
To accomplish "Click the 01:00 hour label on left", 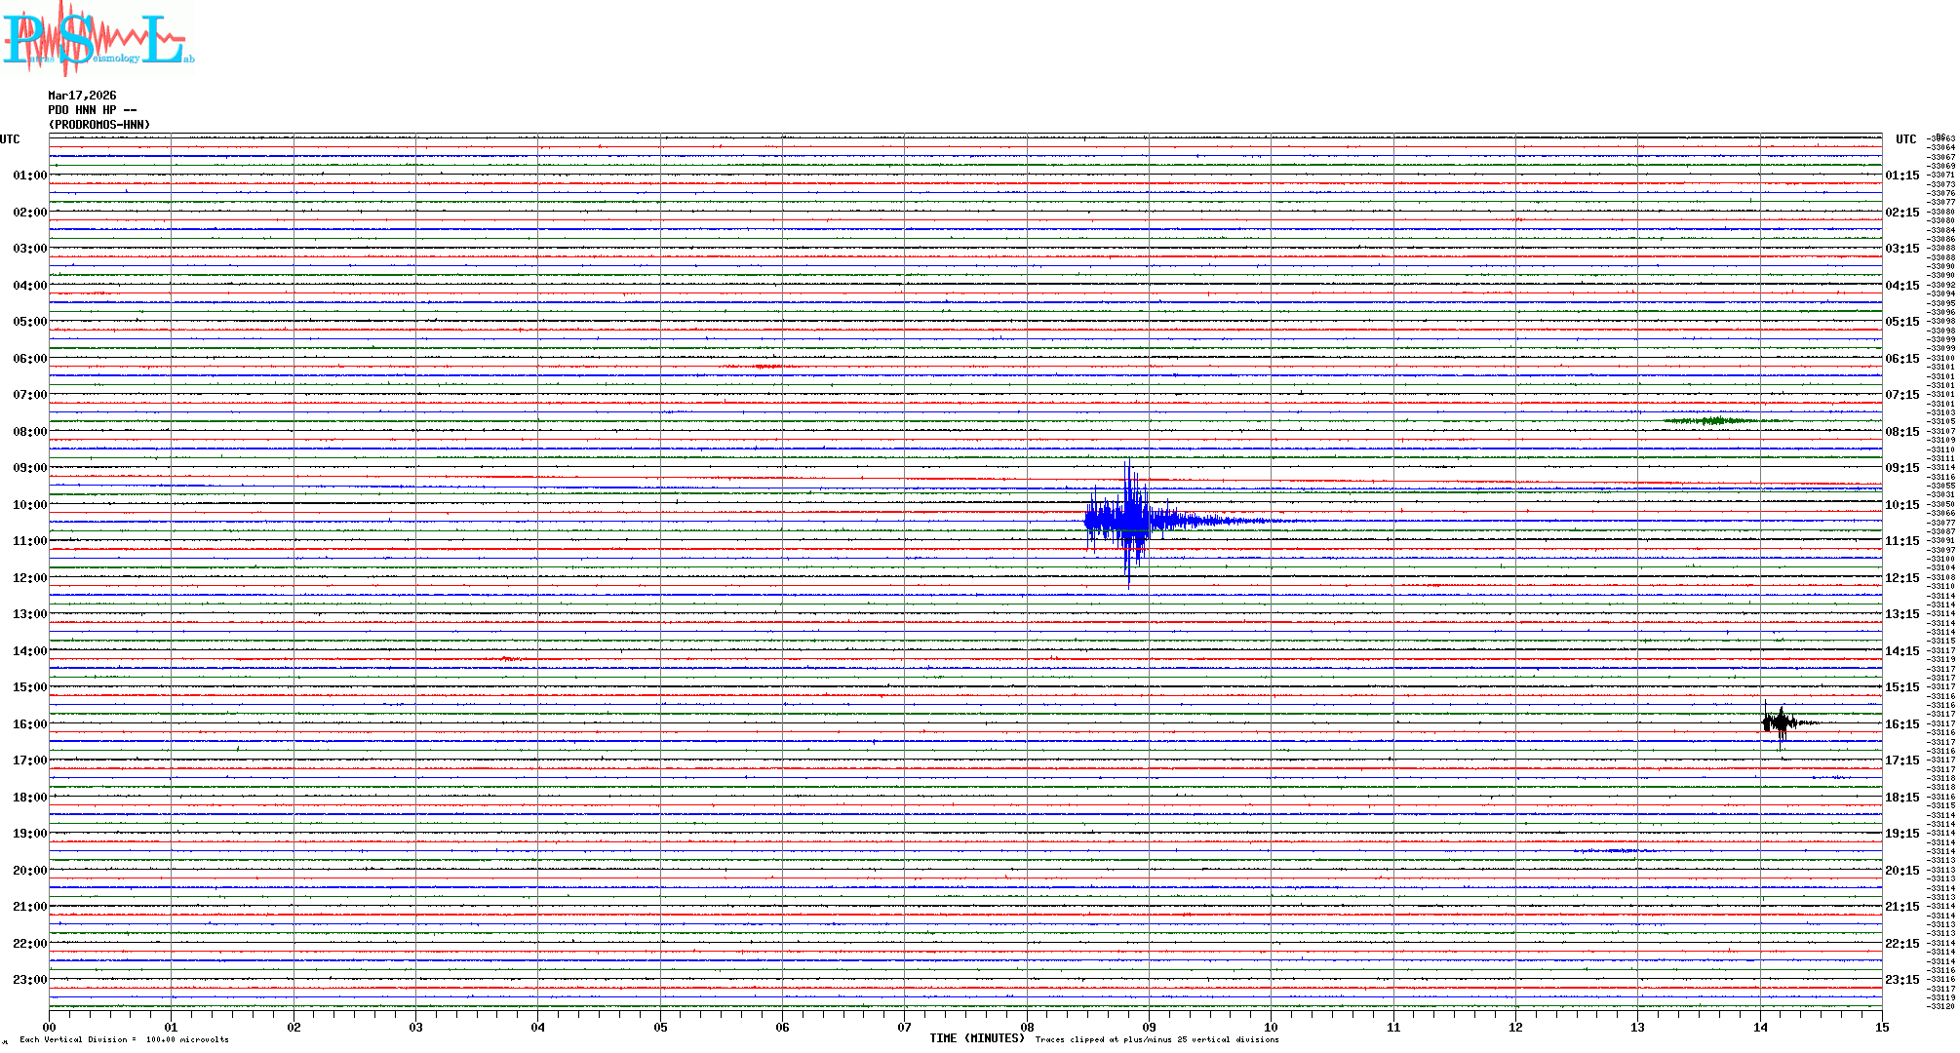I will click(29, 175).
